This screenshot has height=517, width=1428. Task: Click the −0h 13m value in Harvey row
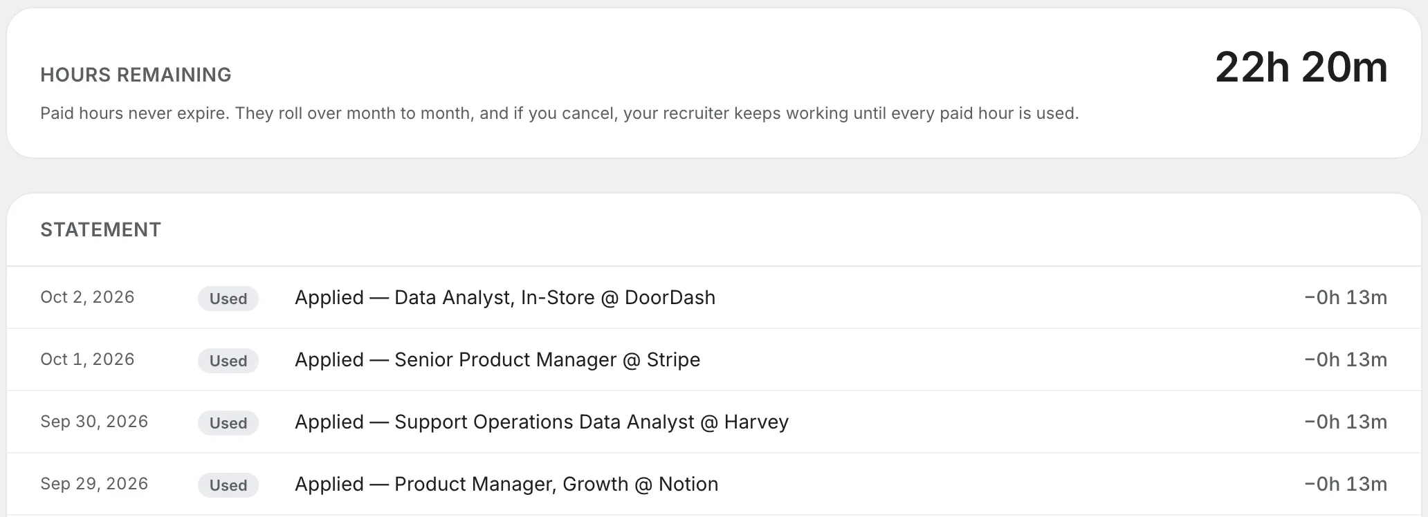1346,422
